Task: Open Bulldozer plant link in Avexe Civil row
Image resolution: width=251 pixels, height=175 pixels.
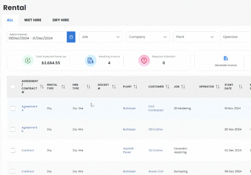Action: pos(129,171)
